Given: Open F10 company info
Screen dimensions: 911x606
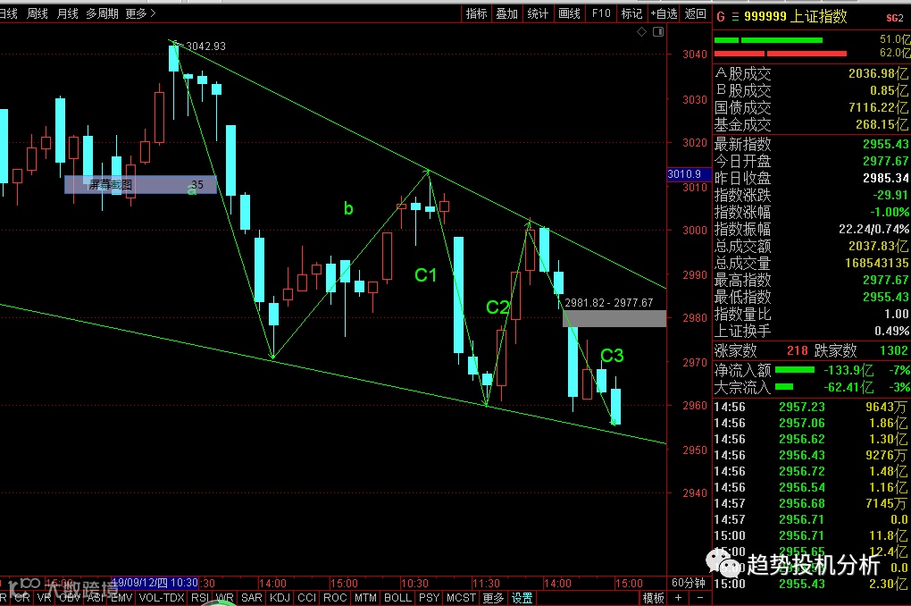Looking at the screenshot, I should coord(601,13).
